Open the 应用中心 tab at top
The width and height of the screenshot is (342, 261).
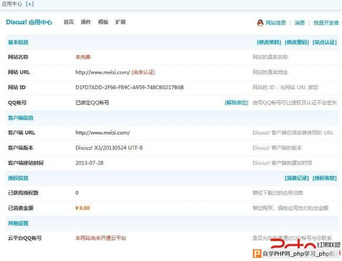12,4
